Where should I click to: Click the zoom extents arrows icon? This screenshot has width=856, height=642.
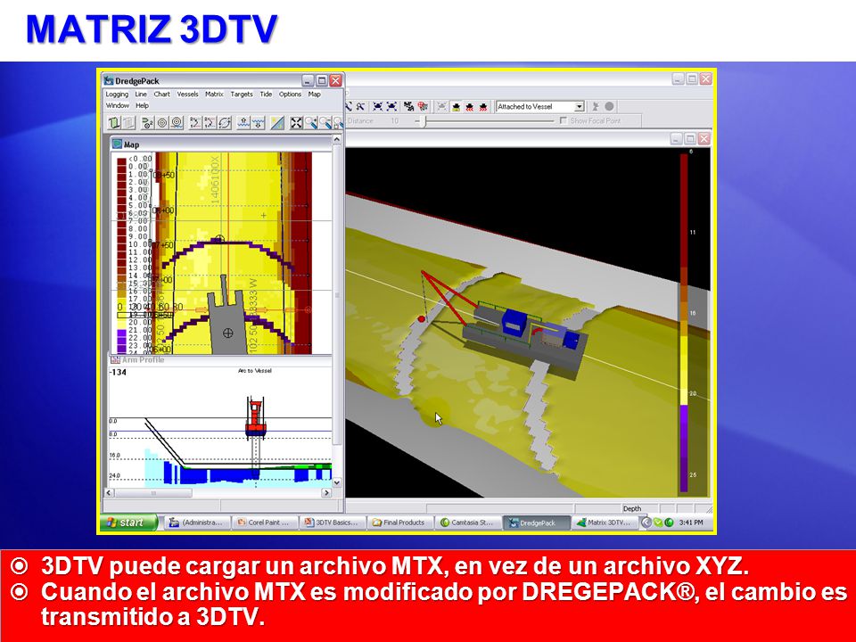pos(296,122)
